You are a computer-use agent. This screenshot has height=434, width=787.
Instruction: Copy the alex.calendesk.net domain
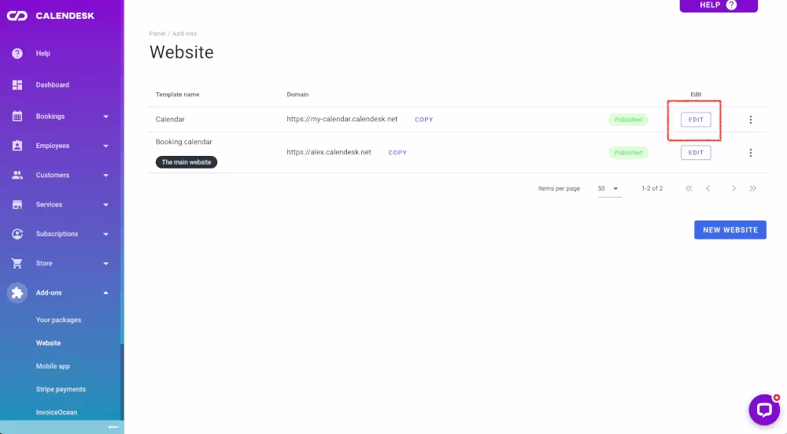pos(397,153)
